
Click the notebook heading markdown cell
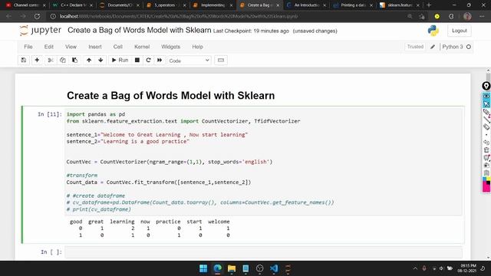[170, 95]
